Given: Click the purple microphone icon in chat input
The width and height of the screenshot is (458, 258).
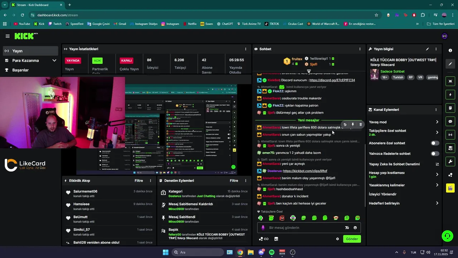Looking at the screenshot, I should coord(263,228).
